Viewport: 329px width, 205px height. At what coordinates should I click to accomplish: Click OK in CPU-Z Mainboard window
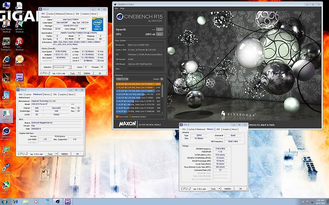click(77, 154)
